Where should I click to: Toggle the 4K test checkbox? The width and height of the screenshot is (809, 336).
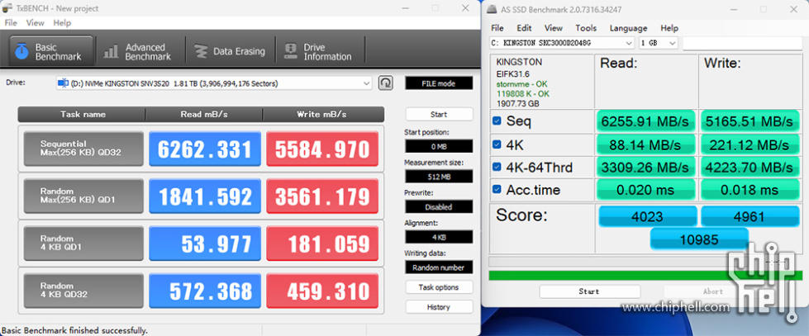(x=497, y=144)
